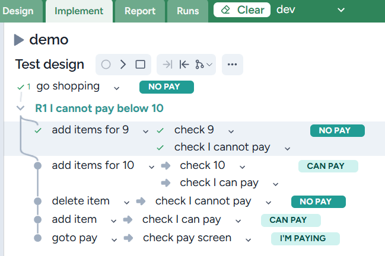Select the goto pay step text
The image size is (385, 256).
(74, 238)
